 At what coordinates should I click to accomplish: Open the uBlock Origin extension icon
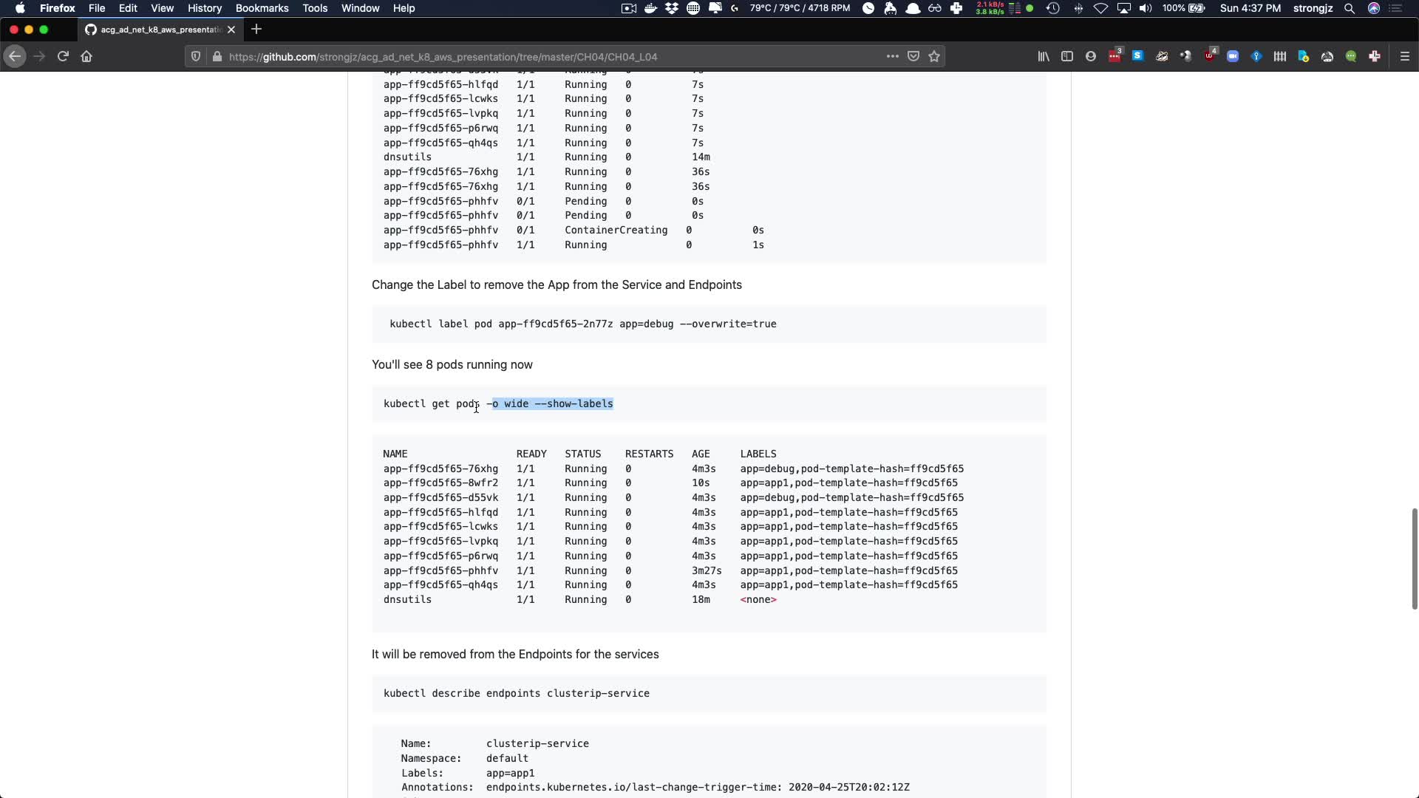pos(1210,56)
